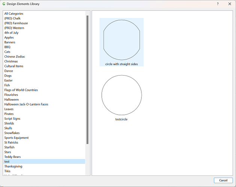Pick the circle with straight sides thumbnail

click(x=122, y=42)
